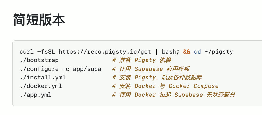262x115 pixels.
Task: Click the ./configure command text
Action: (39, 69)
